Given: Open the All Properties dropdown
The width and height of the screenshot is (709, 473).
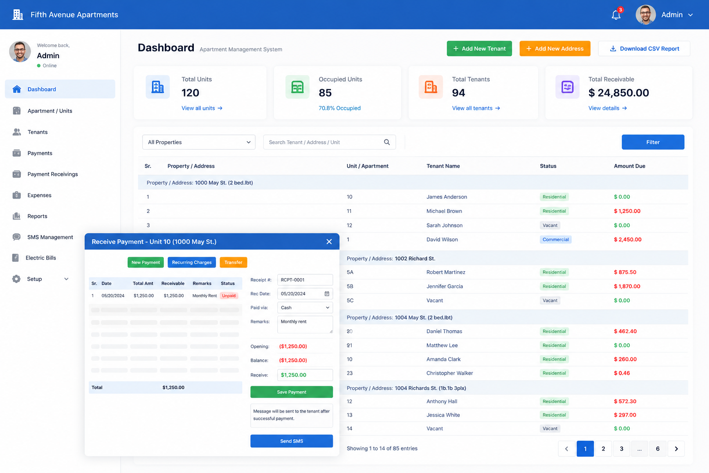Looking at the screenshot, I should (199, 142).
